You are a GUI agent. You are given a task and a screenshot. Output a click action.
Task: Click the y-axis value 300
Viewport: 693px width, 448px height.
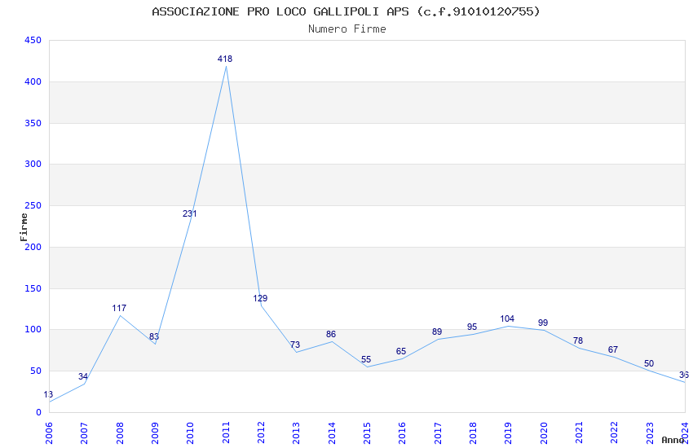click(33, 165)
